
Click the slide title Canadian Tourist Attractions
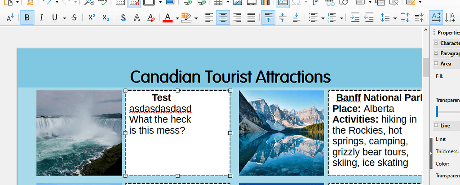230,77
